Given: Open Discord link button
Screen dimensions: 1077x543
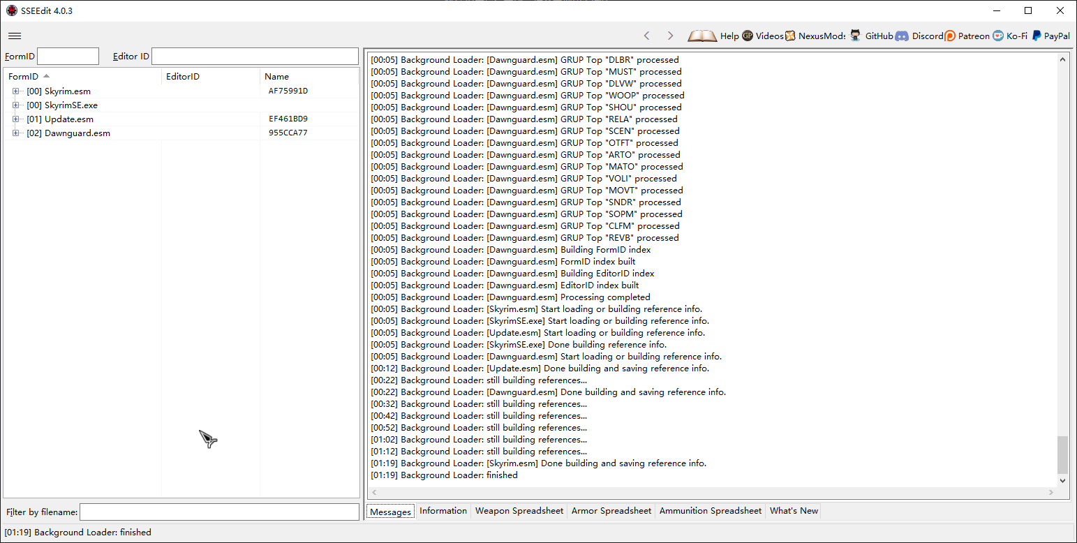Looking at the screenshot, I should click(919, 36).
